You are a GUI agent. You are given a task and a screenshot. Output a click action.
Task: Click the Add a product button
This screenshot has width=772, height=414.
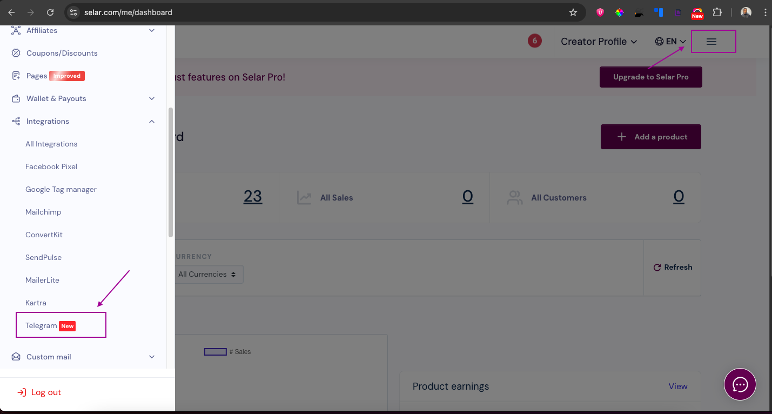click(651, 137)
